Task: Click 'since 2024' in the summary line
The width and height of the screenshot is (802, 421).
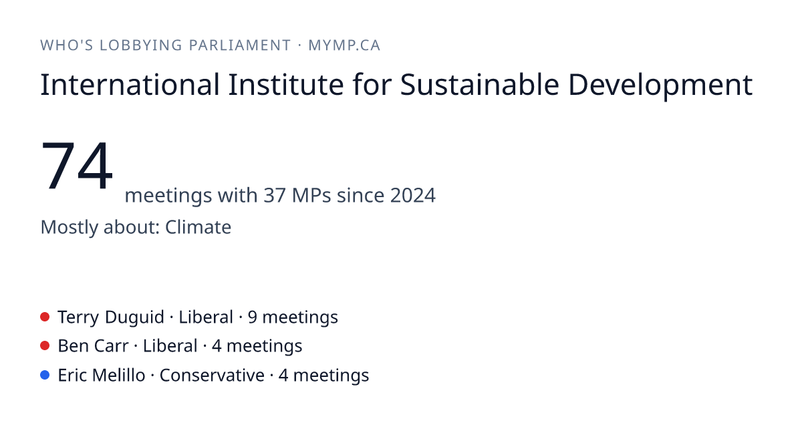Action: pos(386,196)
